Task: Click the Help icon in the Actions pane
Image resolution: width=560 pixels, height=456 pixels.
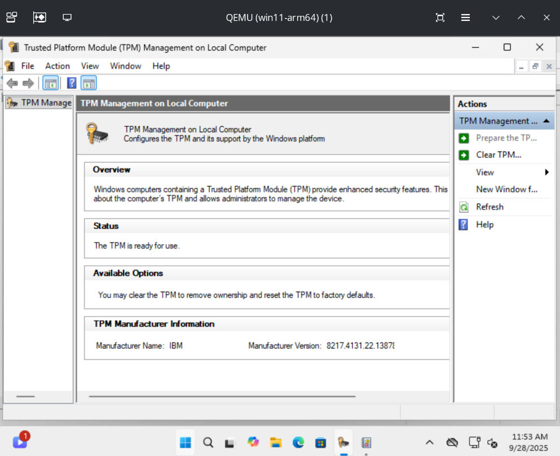Action: (x=464, y=224)
